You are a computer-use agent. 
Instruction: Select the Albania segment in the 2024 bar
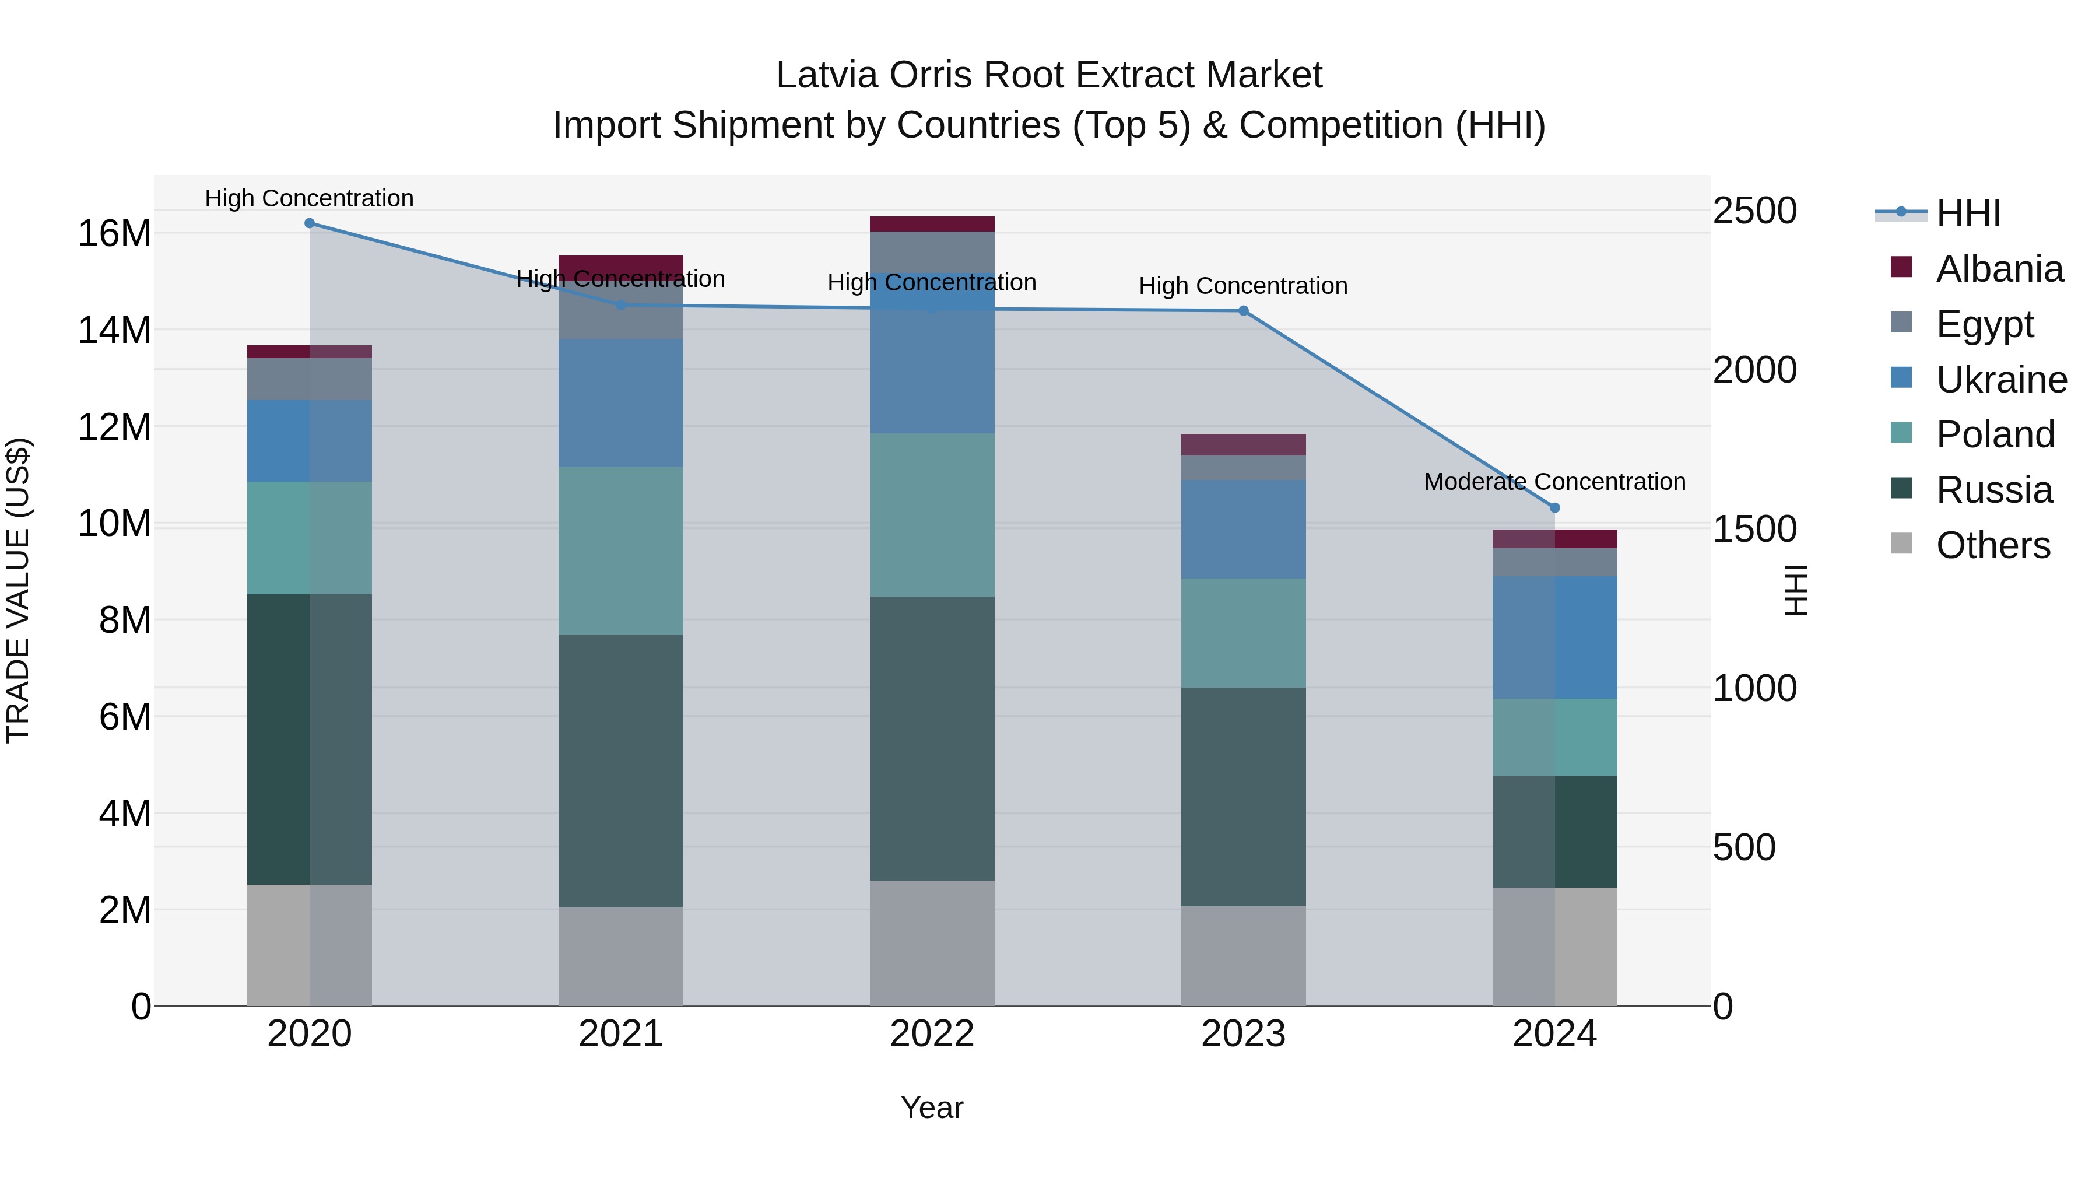tap(1554, 539)
